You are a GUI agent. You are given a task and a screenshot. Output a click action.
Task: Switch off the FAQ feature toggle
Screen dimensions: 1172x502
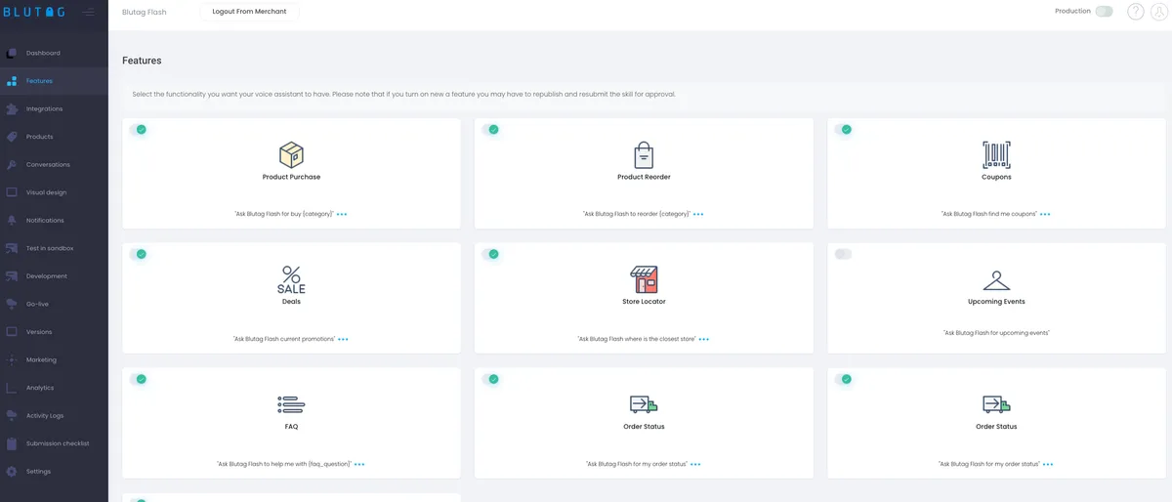[138, 379]
